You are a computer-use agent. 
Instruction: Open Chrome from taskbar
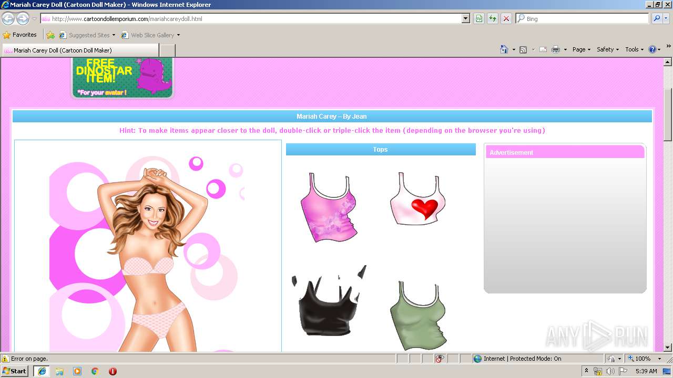click(95, 371)
